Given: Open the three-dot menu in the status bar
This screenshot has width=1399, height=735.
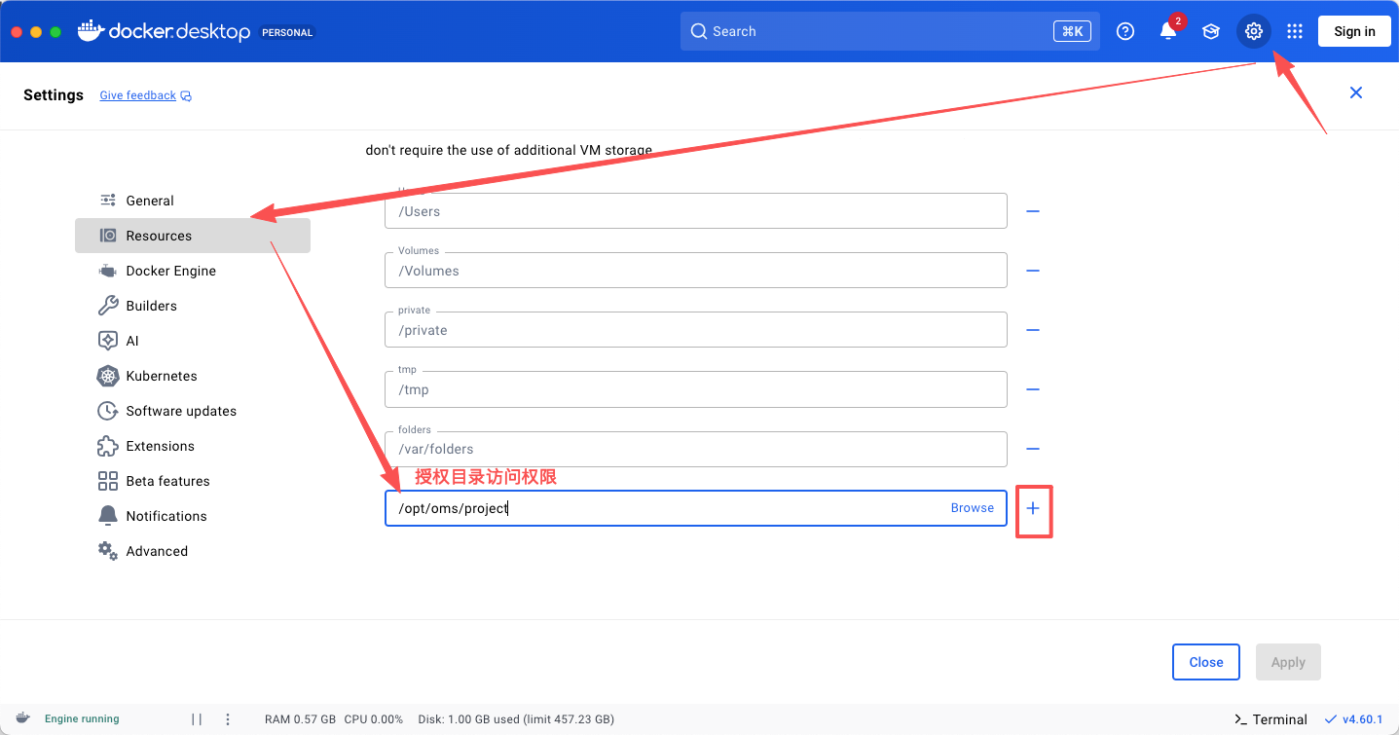Looking at the screenshot, I should coord(227,718).
